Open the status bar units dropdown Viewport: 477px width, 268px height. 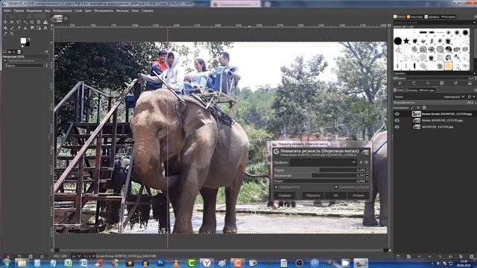(76, 256)
